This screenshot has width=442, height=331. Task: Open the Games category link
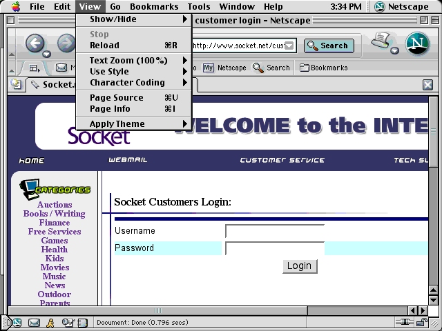pos(55,241)
